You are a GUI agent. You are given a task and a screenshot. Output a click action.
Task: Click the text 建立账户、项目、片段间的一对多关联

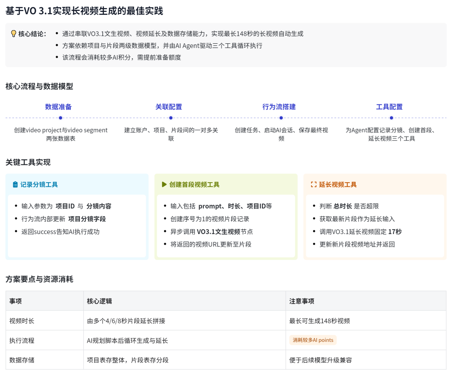[171, 134]
